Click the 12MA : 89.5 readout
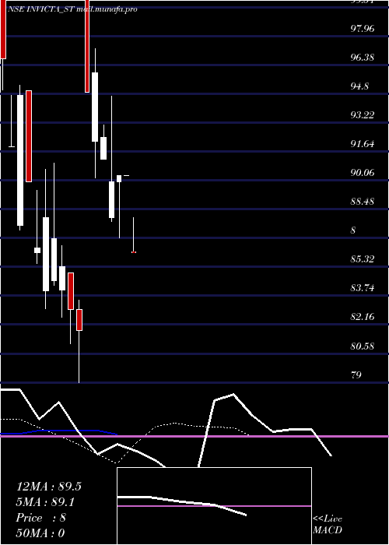This screenshot has height=545, width=389. 49,487
